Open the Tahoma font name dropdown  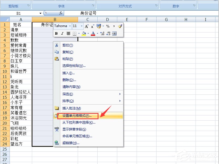pyautogui.click(x=70, y=26)
